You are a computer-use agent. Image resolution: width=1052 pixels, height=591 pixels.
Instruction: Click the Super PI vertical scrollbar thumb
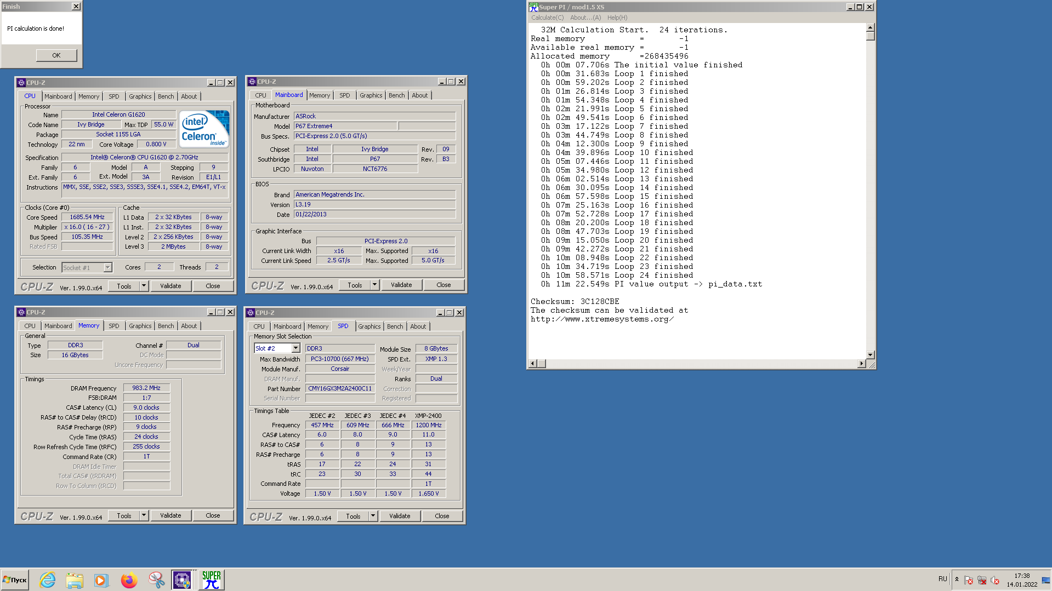coord(870,36)
